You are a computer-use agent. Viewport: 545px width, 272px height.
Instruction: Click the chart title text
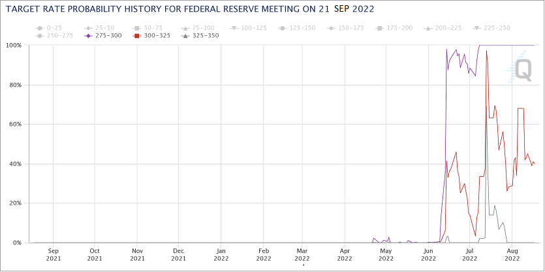coord(190,9)
